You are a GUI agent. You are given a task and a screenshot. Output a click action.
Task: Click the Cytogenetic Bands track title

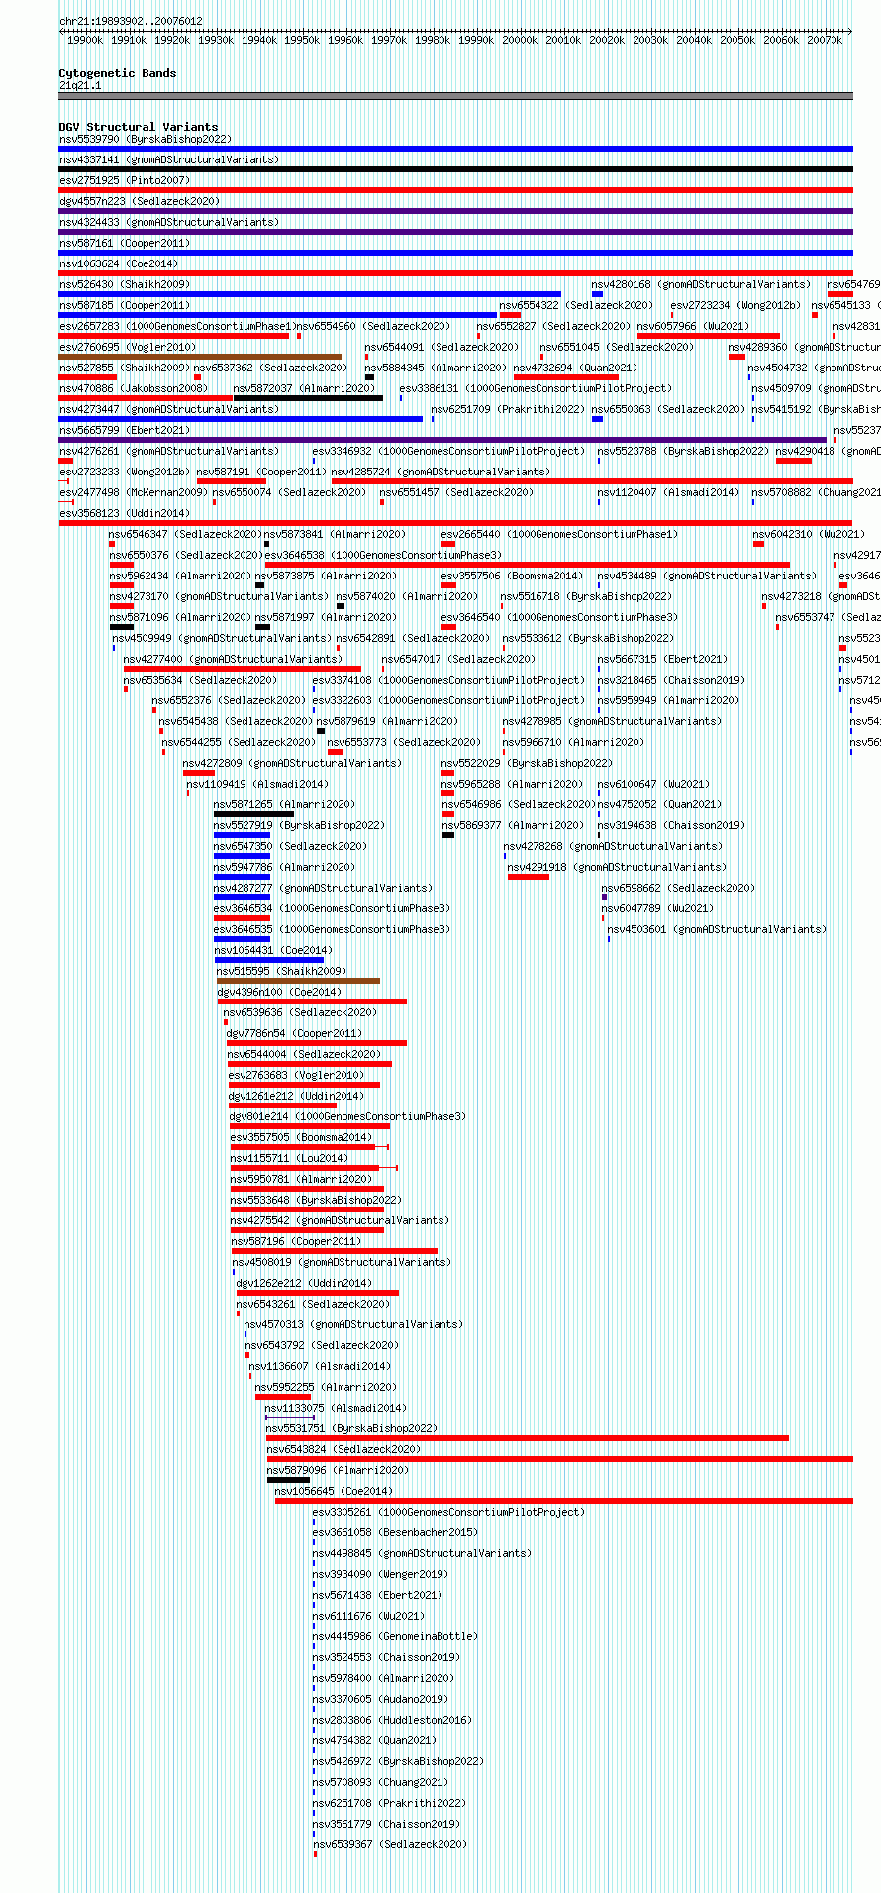(x=118, y=73)
